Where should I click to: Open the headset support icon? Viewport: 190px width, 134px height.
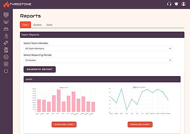tap(169, 4)
